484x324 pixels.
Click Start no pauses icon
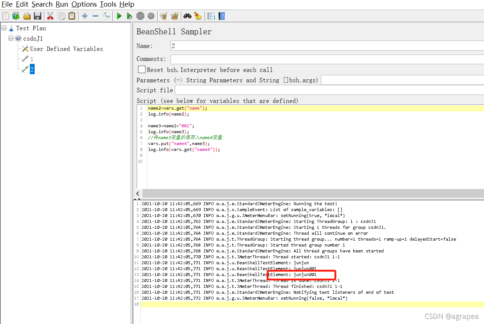pos(130,16)
